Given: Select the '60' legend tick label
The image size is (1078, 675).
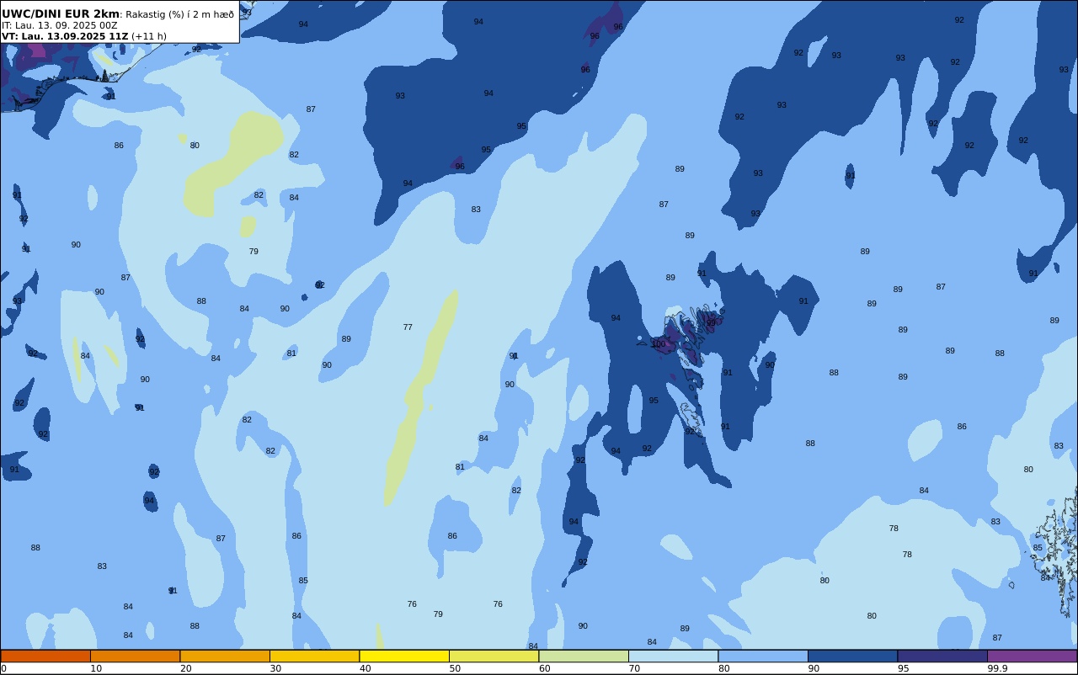Looking at the screenshot, I should click(x=545, y=668).
